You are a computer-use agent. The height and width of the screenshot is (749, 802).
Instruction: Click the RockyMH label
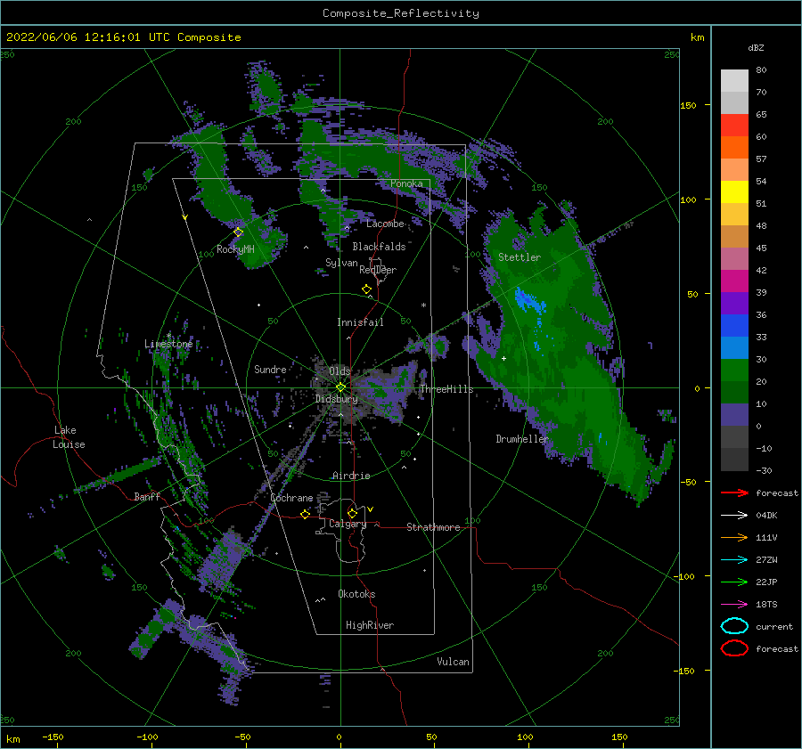click(235, 249)
